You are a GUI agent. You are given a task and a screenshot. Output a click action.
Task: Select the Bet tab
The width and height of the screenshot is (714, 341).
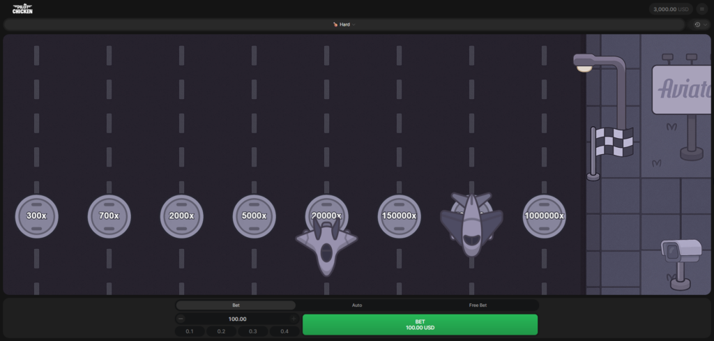236,305
